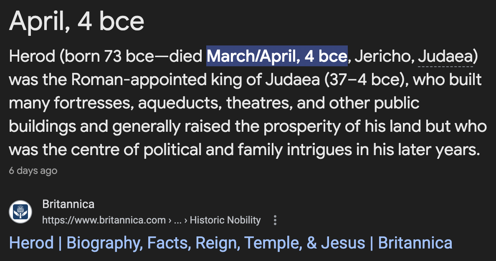The image size is (496, 261).
Task: Click the highlighted March/April, 4 bce text
Action: coord(277,56)
